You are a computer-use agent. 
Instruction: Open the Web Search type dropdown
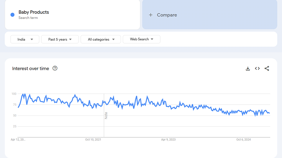[142, 39]
